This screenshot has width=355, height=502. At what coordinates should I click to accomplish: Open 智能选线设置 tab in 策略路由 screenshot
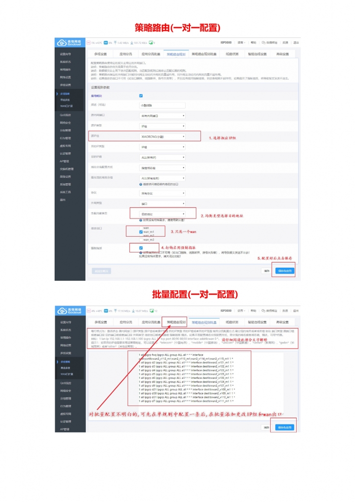click(257, 54)
